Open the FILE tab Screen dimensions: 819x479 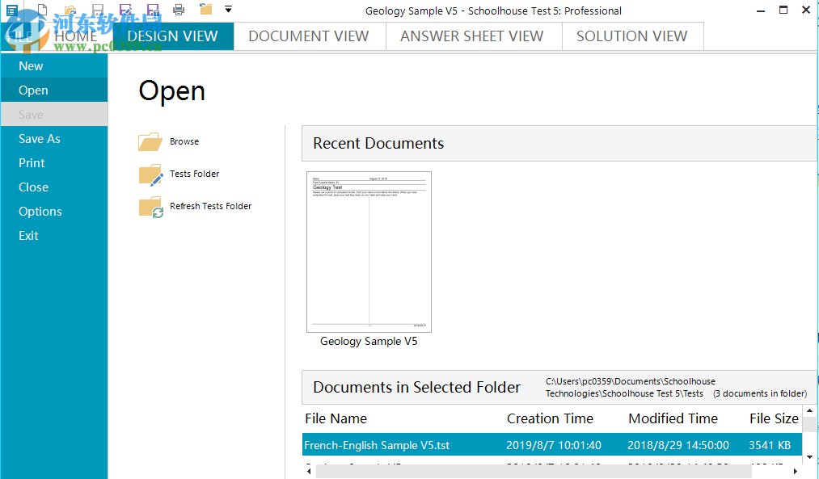click(x=20, y=36)
